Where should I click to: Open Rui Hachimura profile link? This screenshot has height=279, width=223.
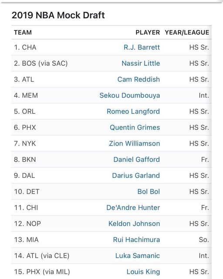tap(136, 239)
